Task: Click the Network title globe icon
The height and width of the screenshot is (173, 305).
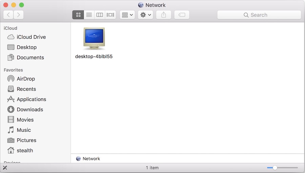Action: [141, 5]
